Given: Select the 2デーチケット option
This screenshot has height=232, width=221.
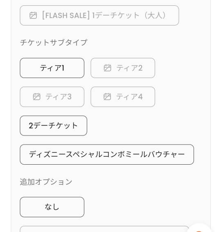Looking at the screenshot, I should click(53, 126).
